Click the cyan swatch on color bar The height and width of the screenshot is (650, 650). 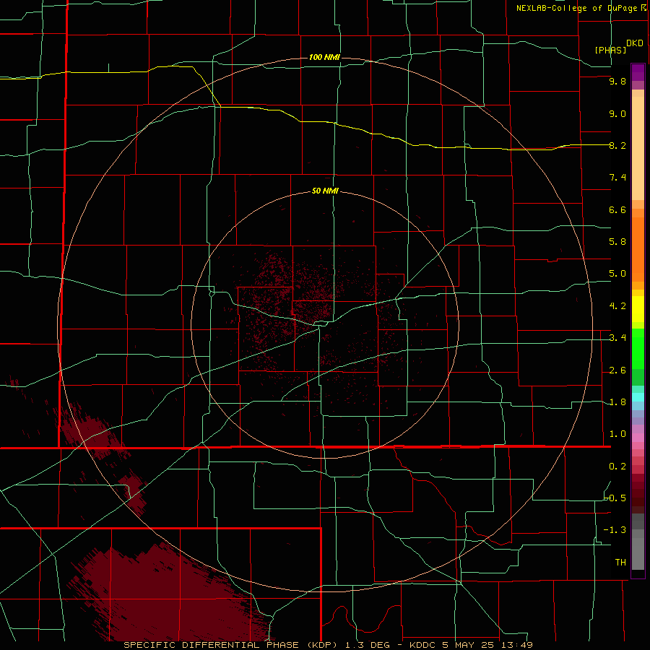pyautogui.click(x=638, y=396)
